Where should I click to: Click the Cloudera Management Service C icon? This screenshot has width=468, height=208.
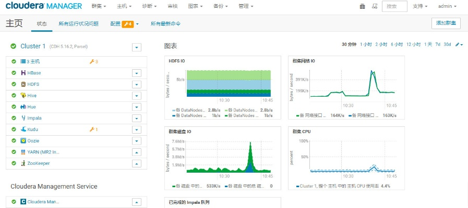coord(23,201)
